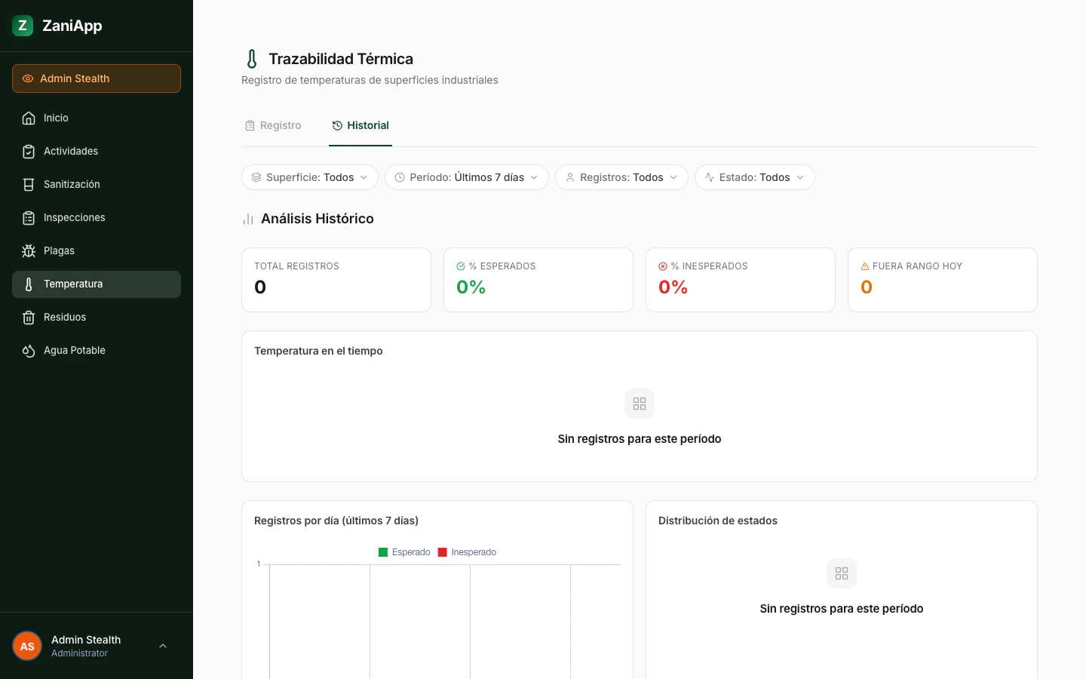The image size is (1086, 679).
Task: Click the ZaniApp brand name
Action: click(72, 26)
